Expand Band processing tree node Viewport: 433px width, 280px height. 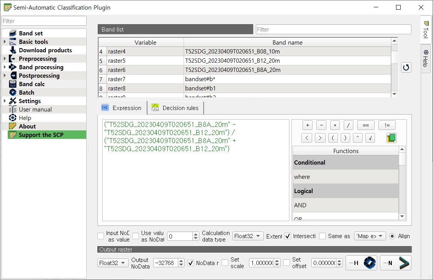pyautogui.click(x=5, y=67)
